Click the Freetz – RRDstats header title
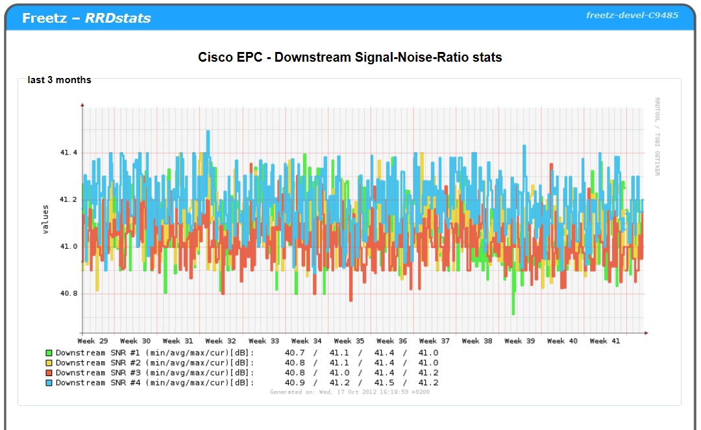Screen dimensions: 701x430 [86, 18]
